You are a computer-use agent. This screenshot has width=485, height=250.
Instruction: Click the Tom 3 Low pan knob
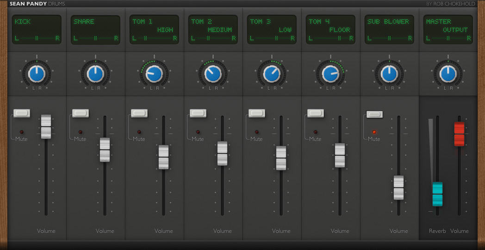coord(272,74)
